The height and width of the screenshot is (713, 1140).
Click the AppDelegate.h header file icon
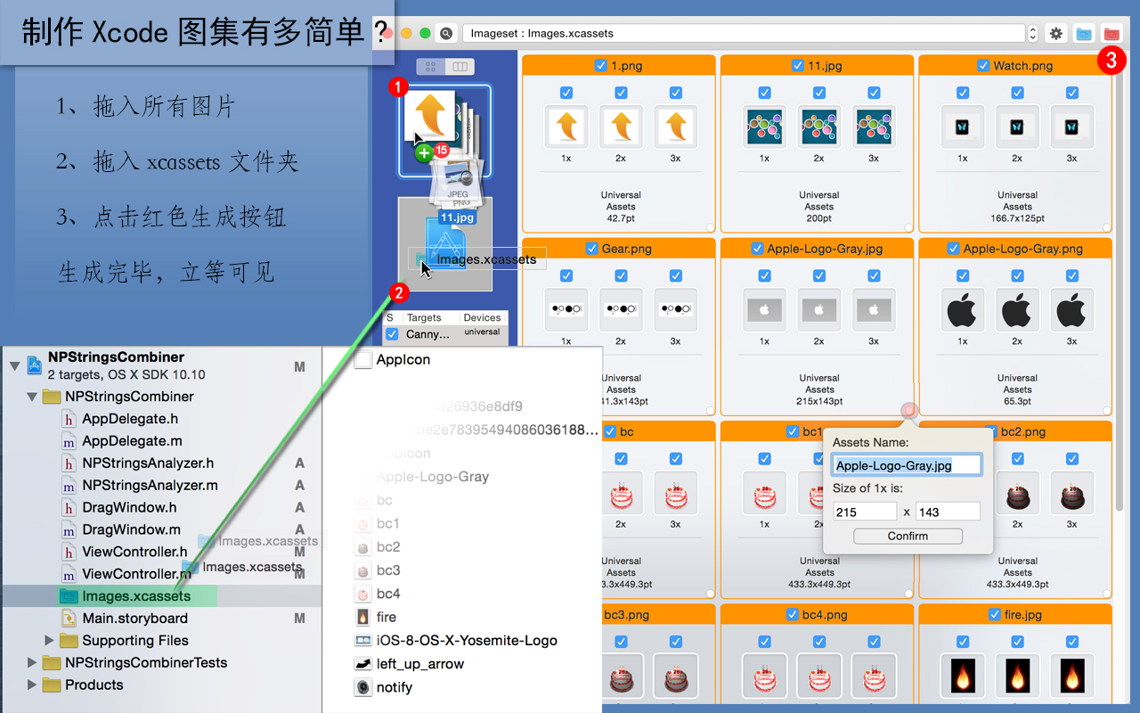pos(69,418)
